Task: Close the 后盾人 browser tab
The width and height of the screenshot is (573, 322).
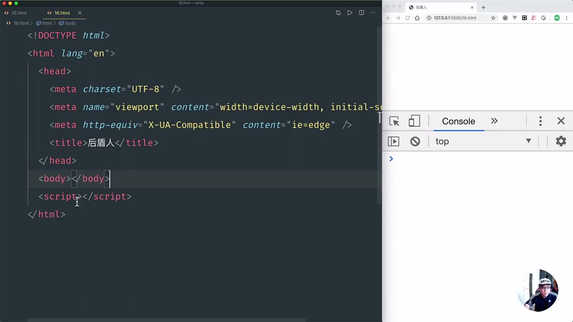Action: (472, 7)
